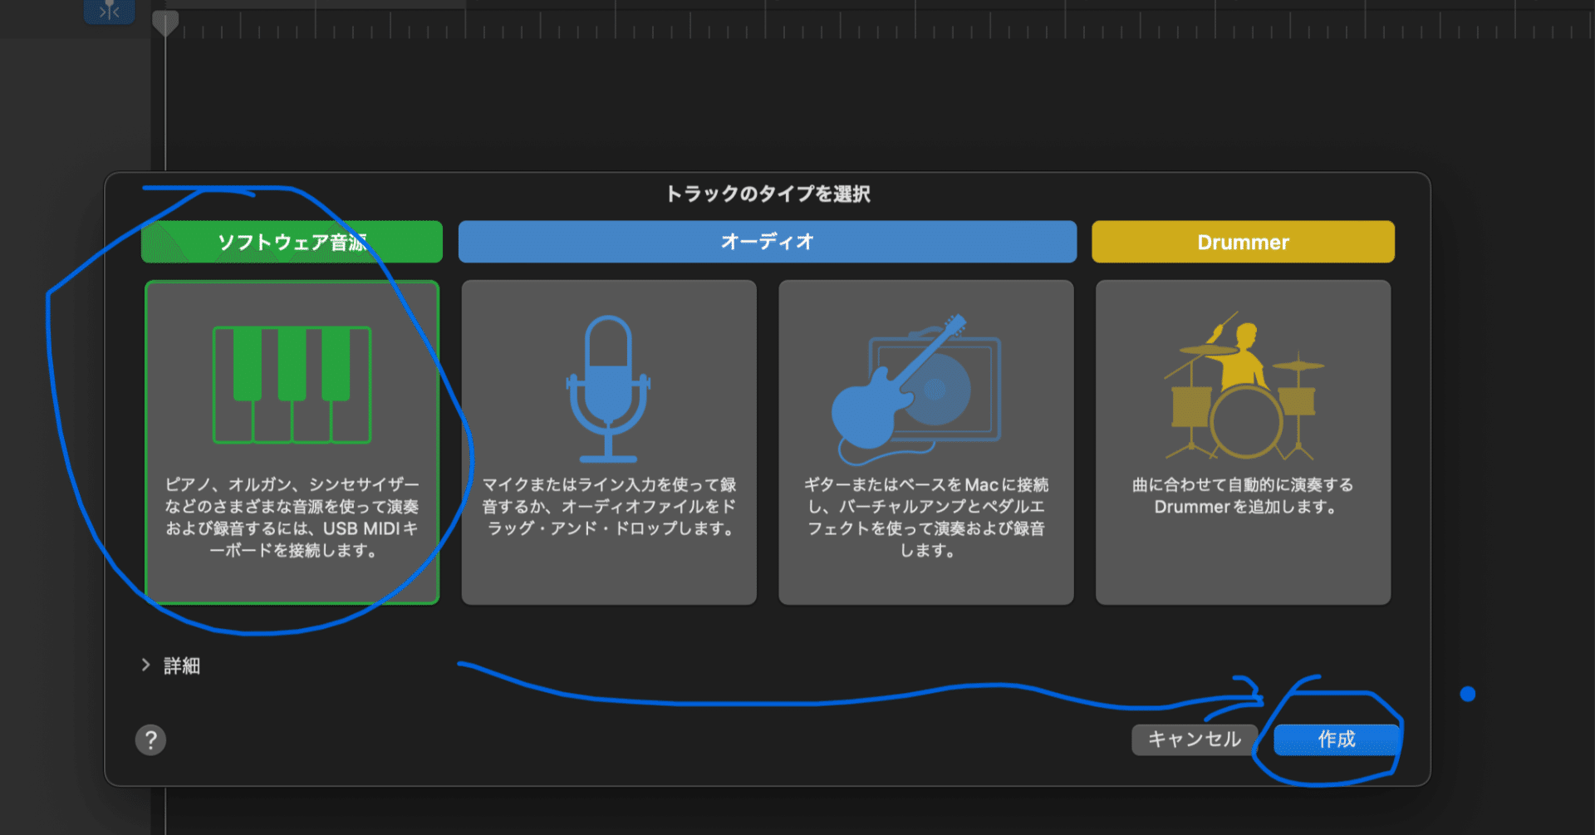The image size is (1595, 835).
Task: Select the green ソフトウェア音源 header icon
Action: pos(292,242)
